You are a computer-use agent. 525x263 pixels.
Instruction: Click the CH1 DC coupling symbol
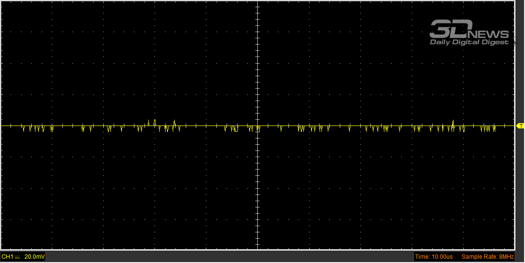point(17,257)
